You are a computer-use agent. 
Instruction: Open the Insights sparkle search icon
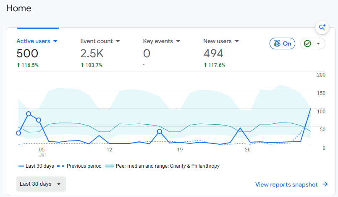click(x=322, y=27)
